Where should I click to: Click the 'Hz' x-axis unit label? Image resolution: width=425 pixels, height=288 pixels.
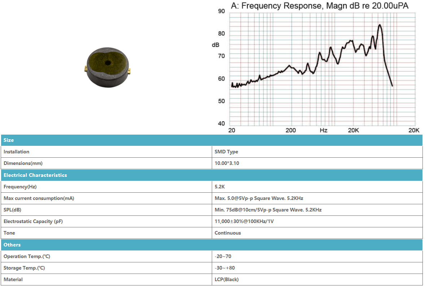323,130
